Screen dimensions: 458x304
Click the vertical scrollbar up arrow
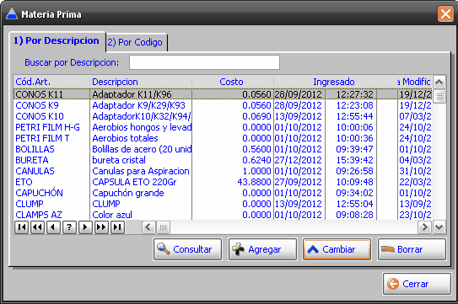click(x=439, y=82)
